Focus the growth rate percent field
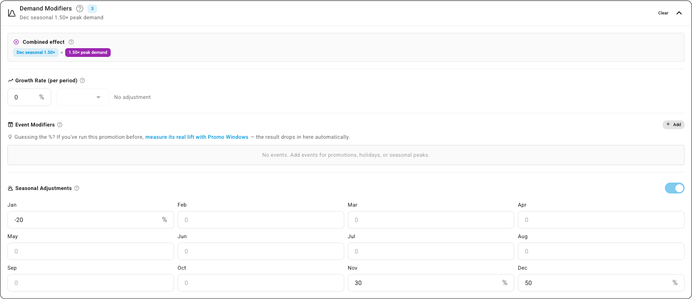 point(29,97)
